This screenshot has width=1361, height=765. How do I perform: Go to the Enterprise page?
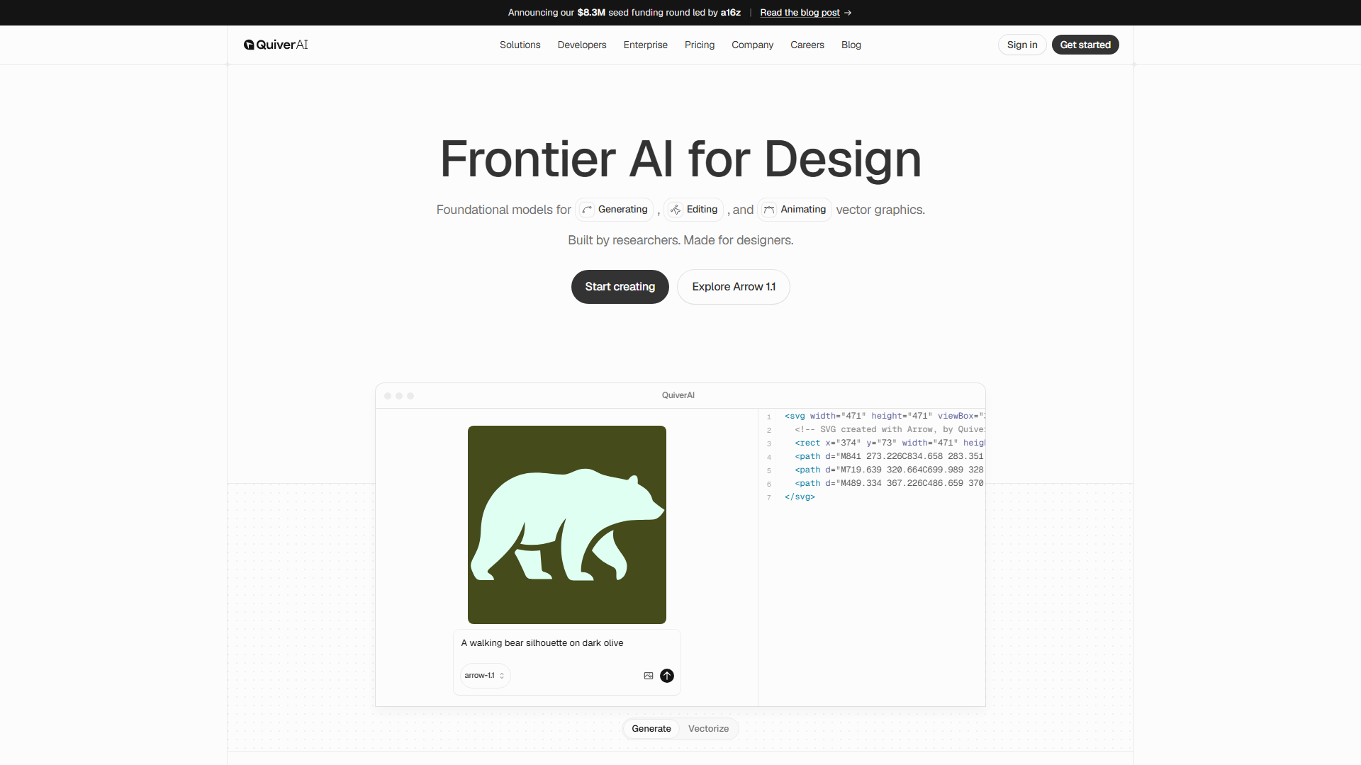pyautogui.click(x=646, y=45)
